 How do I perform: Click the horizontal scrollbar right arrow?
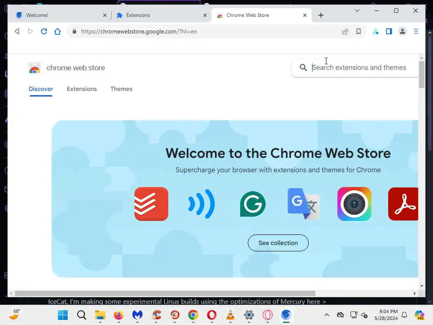[414, 294]
